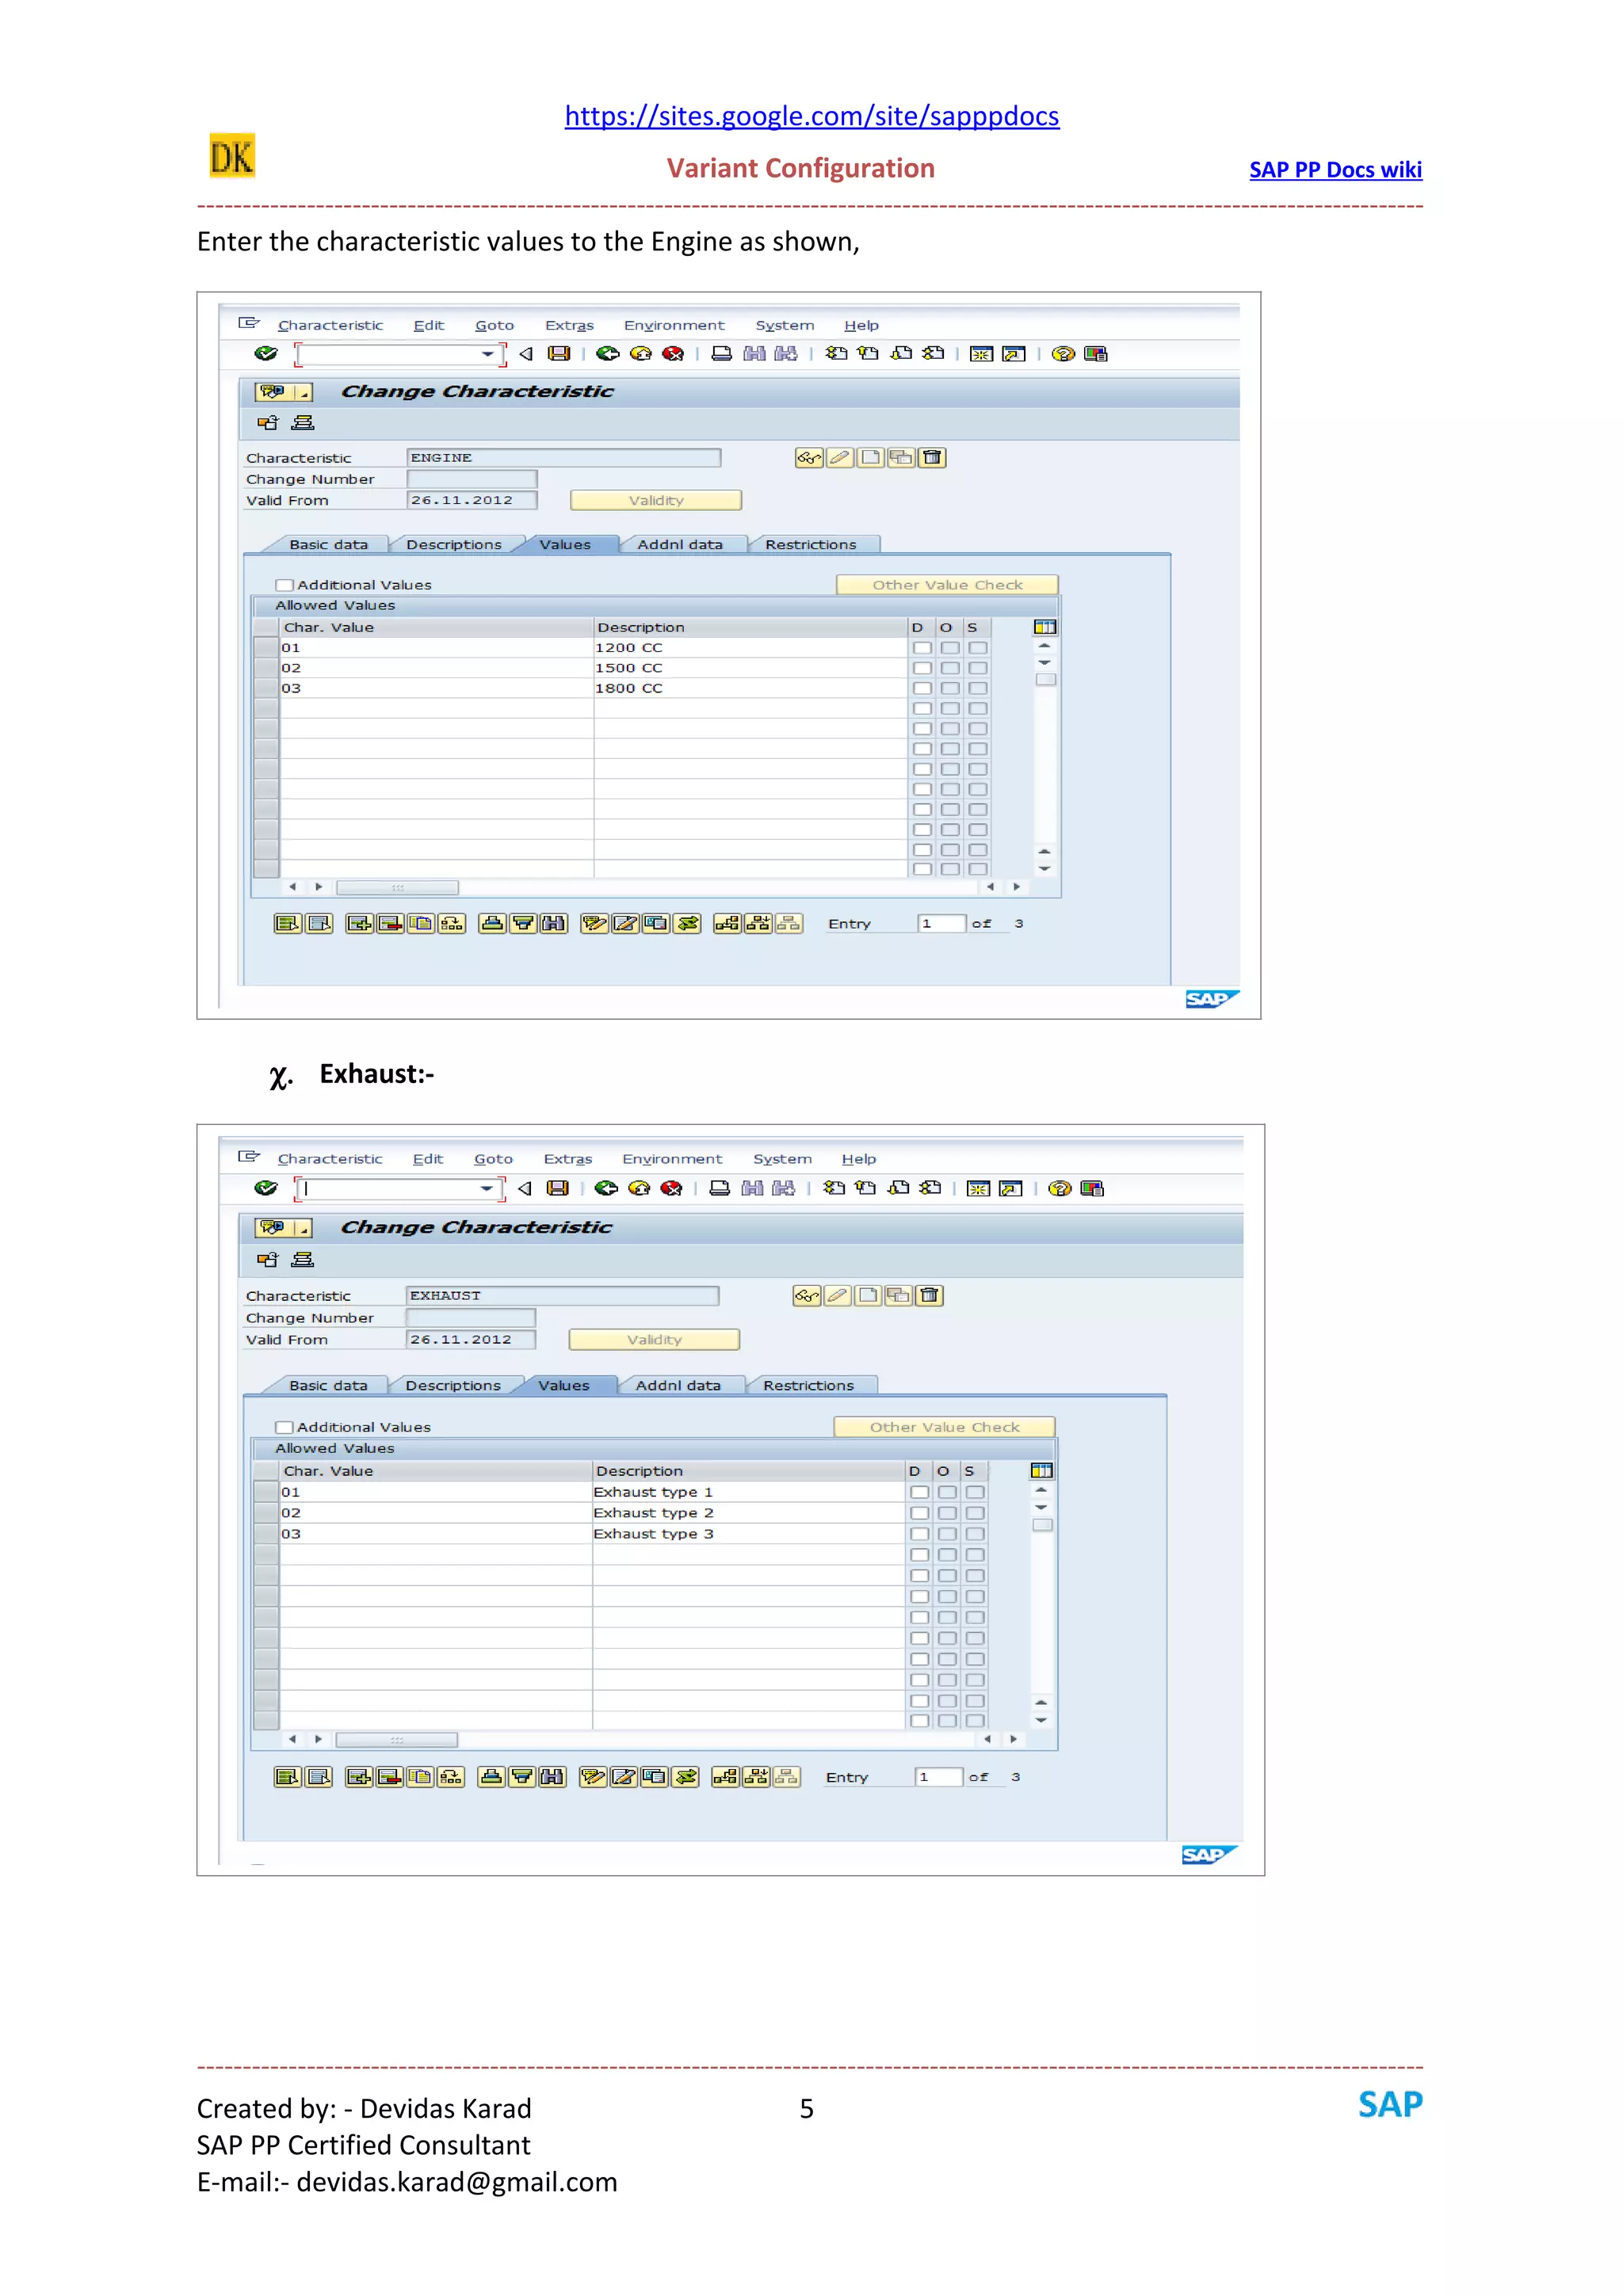Click the table settings icon in ENGINE values table
Image resolution: width=1623 pixels, height=2296 pixels.
click(1045, 627)
